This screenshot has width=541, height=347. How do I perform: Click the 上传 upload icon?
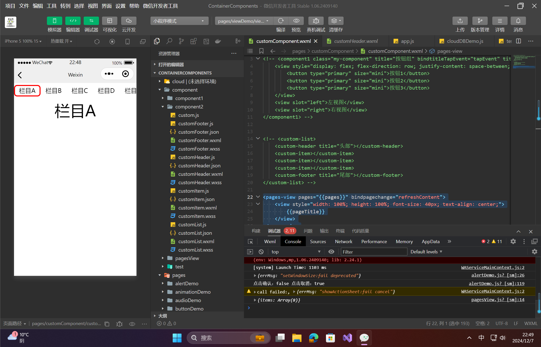[x=460, y=21]
